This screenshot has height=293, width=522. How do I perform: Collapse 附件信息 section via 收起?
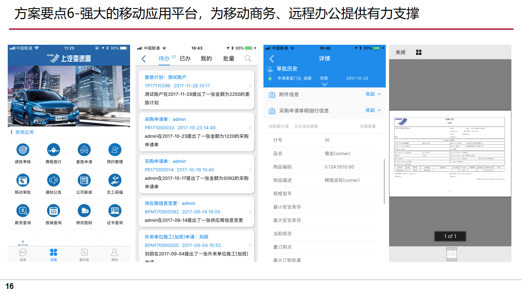tap(374, 94)
